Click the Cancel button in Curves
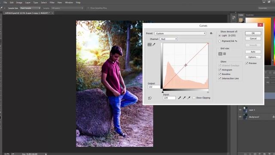The height and width of the screenshot is (155, 275). point(253,38)
